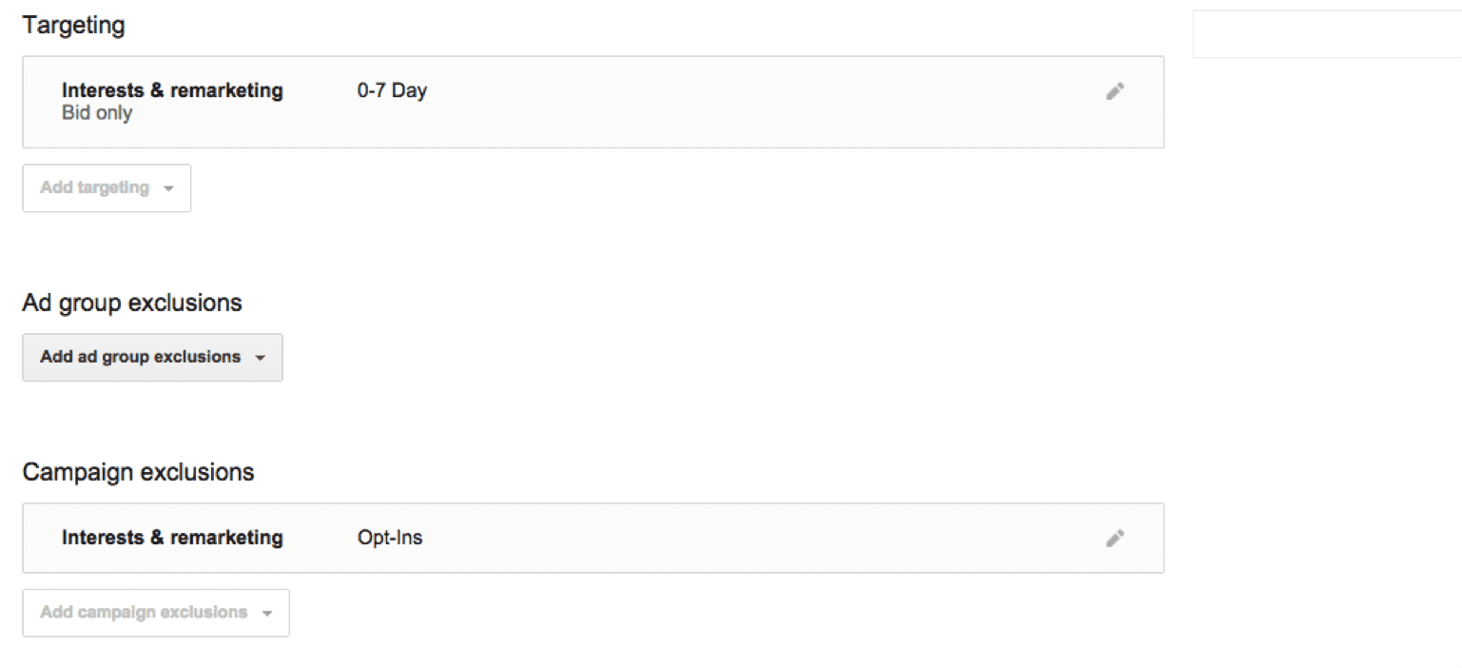The height and width of the screenshot is (668, 1462).
Task: Edit the Opt-Ins campaign exclusion pencil icon
Action: tap(1115, 538)
